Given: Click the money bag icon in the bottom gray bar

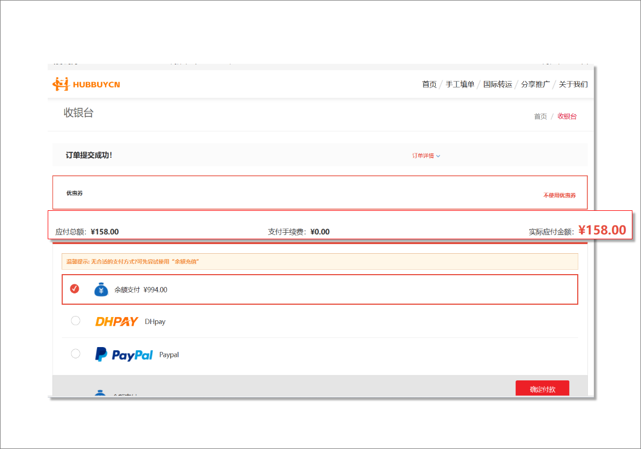Looking at the screenshot, I should pos(101,394).
